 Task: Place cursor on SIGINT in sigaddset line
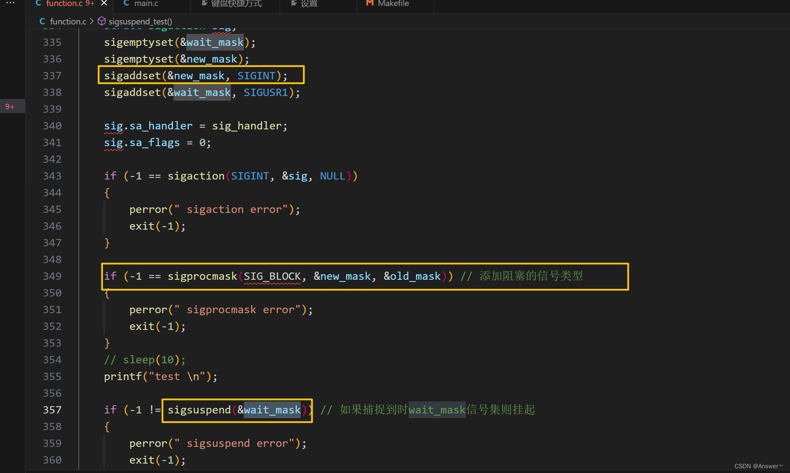click(256, 76)
